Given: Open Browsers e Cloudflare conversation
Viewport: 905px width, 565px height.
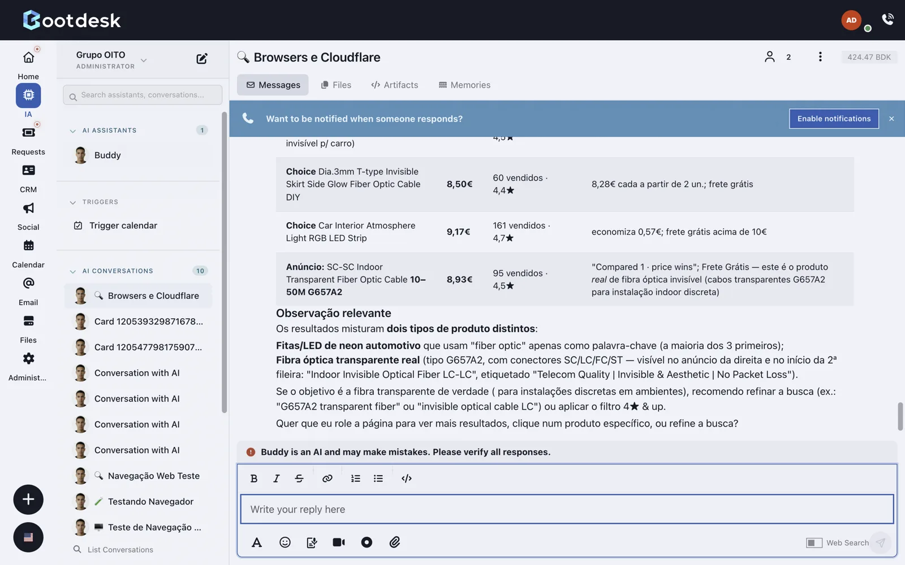Looking at the screenshot, I should coord(138,295).
